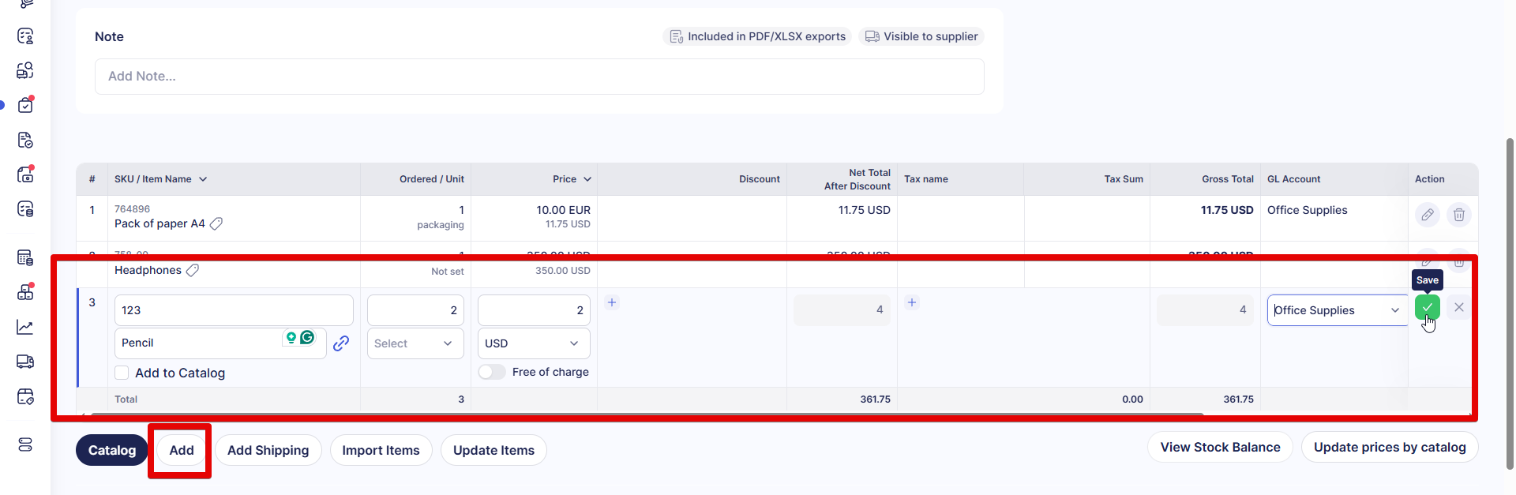The image size is (1516, 495).
Task: Cancel row editing with the X icon
Action: (x=1458, y=307)
